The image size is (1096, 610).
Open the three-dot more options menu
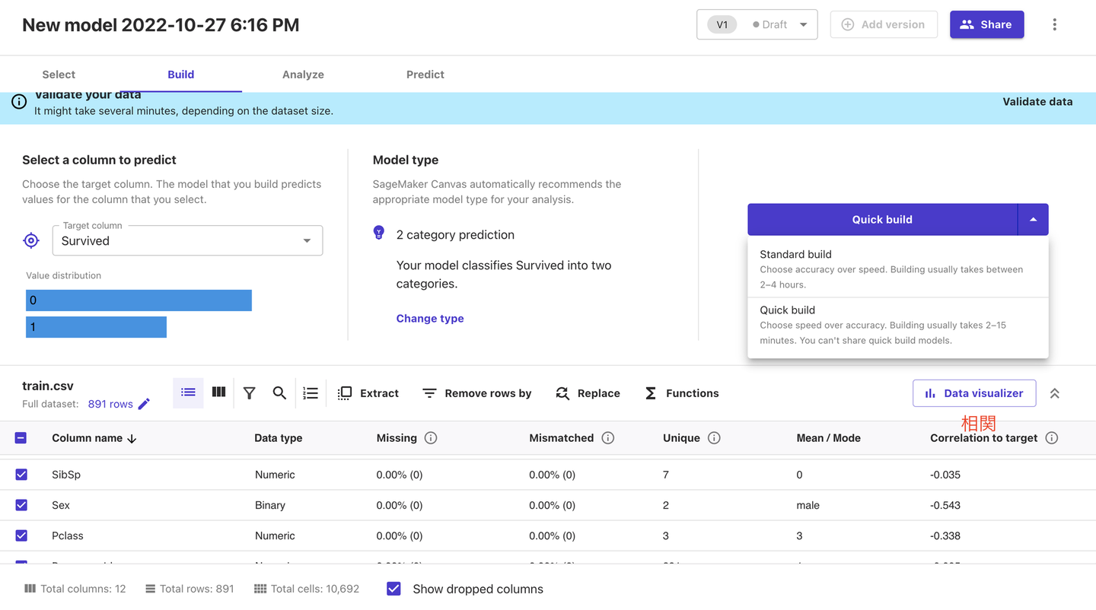(x=1054, y=24)
